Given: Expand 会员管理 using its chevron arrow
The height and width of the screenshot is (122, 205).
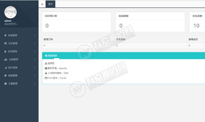Looking at the screenshot, I should click(35, 51).
